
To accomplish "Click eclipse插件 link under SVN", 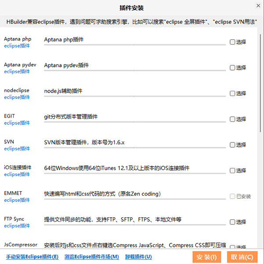I will click(x=17, y=149).
